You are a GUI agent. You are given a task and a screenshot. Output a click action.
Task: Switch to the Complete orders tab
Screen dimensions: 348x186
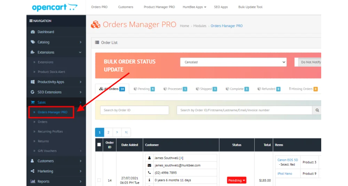pyautogui.click(x=237, y=89)
